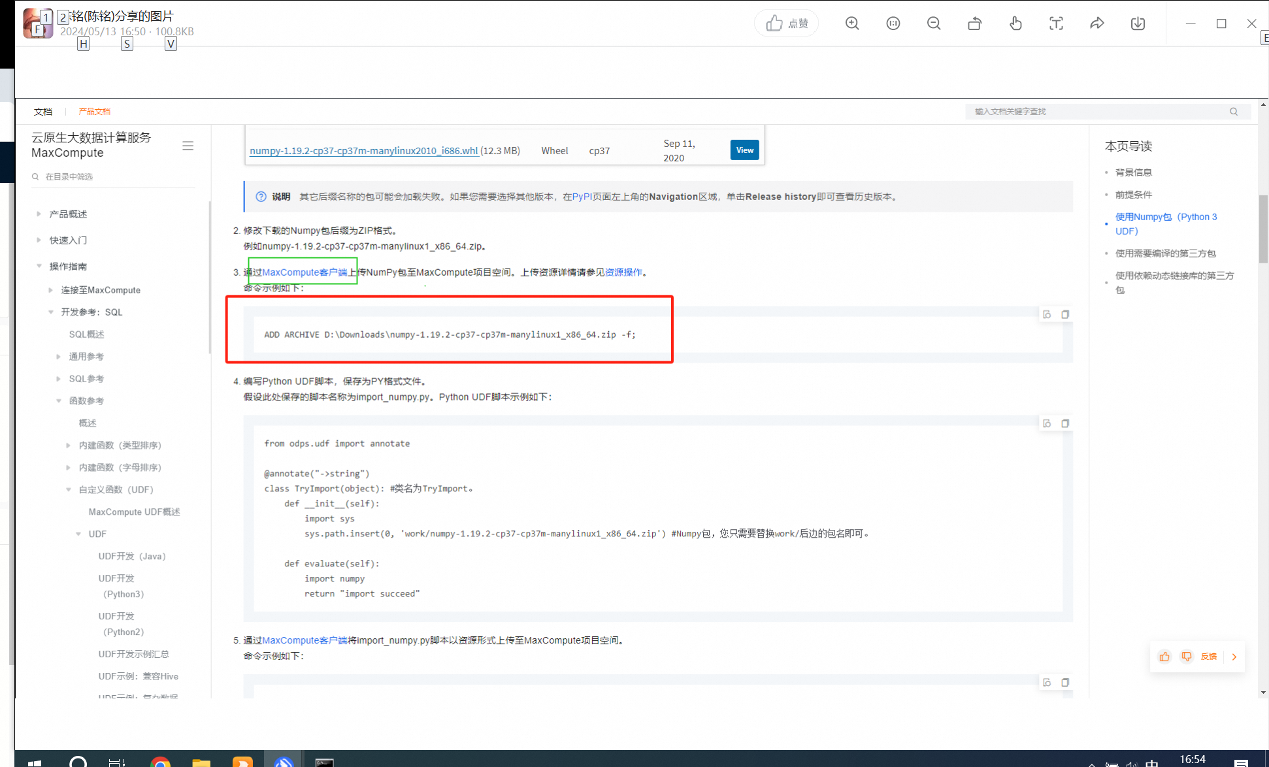The width and height of the screenshot is (1269, 767).
Task: Click the 说明 info circle icon
Action: [261, 197]
